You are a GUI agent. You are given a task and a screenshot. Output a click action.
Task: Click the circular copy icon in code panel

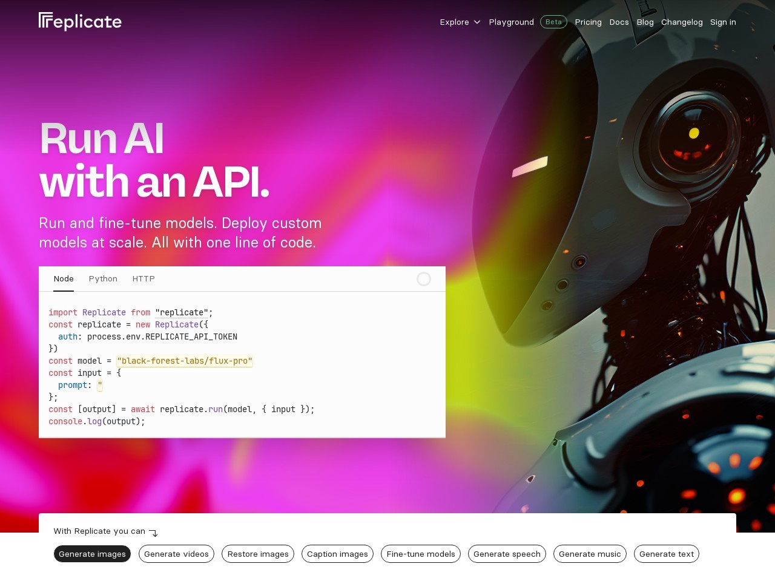click(424, 279)
